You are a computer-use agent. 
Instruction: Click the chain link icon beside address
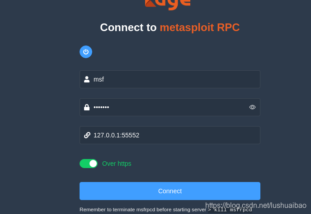click(x=87, y=135)
